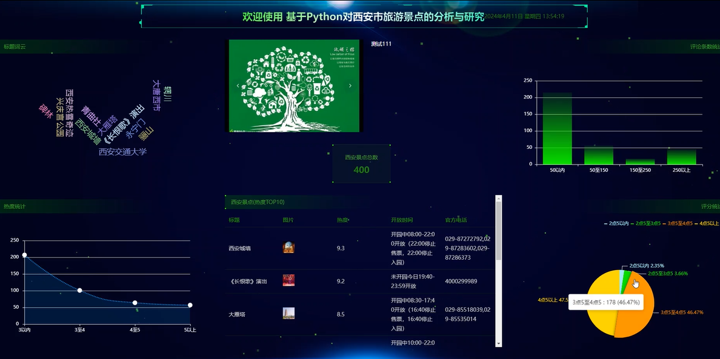Click the date and time display
Screen dimensions: 720x359
coord(524,16)
